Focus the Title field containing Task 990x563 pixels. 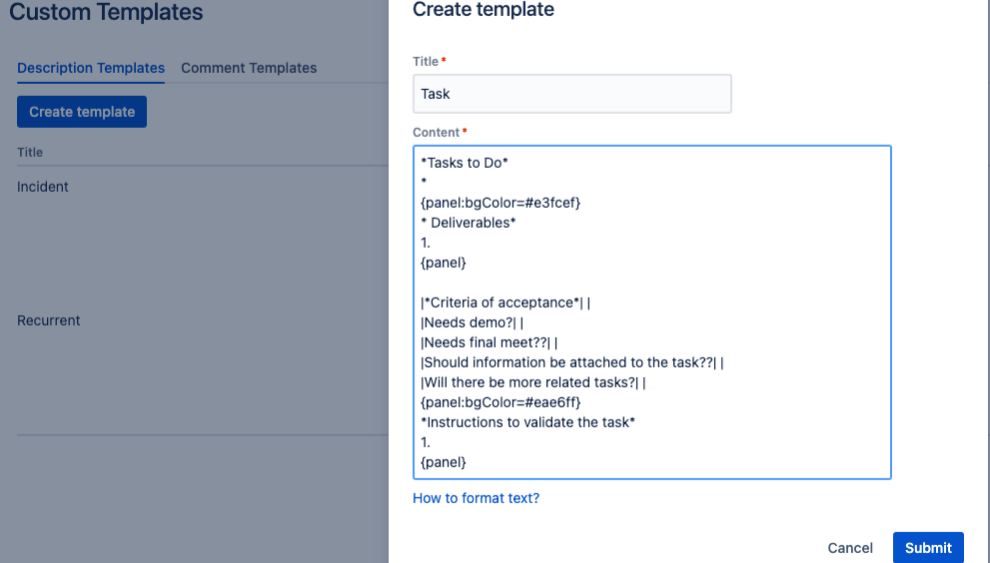[x=571, y=94]
